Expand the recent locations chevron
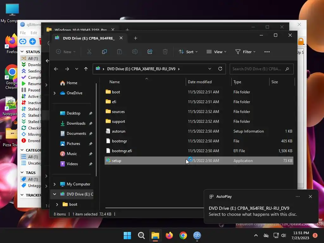The image size is (324, 243). 77,69
